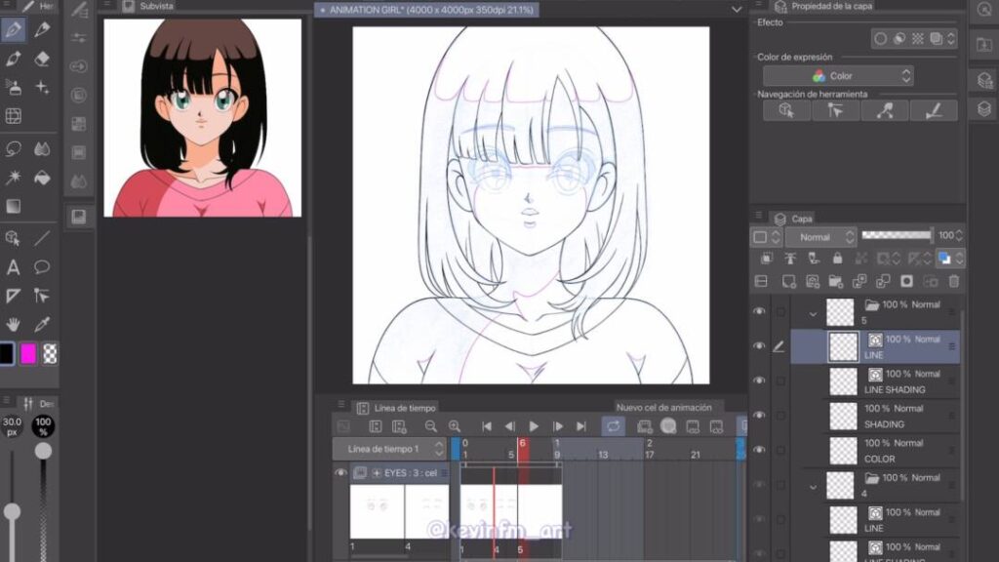
Task: Select the COLOR layer
Action: [892, 451]
